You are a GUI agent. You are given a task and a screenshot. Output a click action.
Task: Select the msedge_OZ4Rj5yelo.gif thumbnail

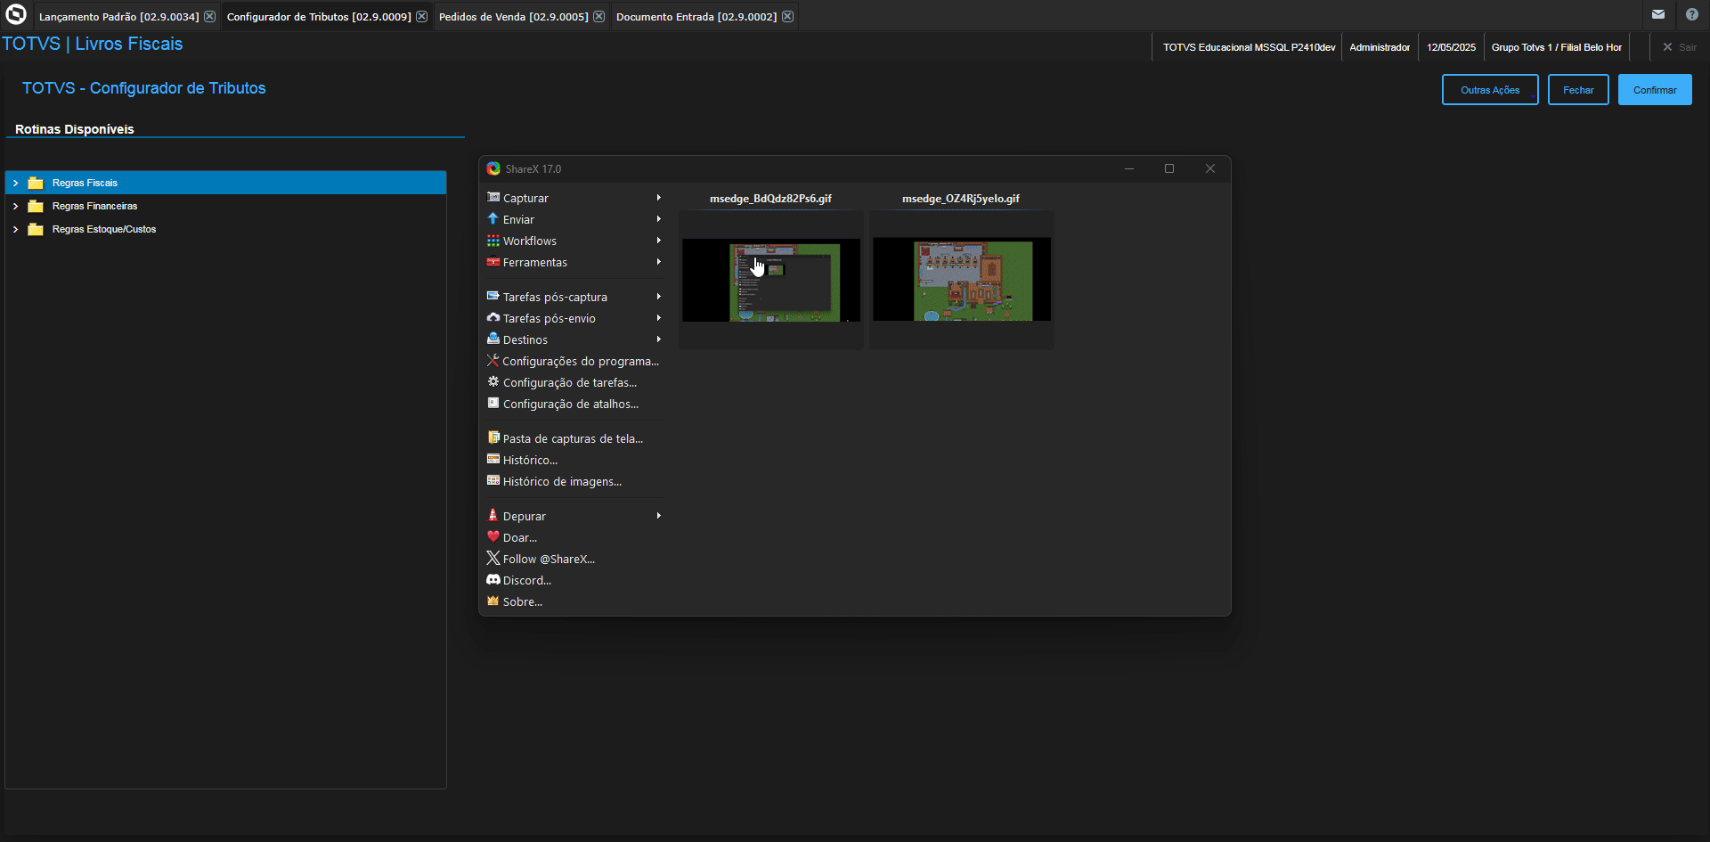pos(962,280)
